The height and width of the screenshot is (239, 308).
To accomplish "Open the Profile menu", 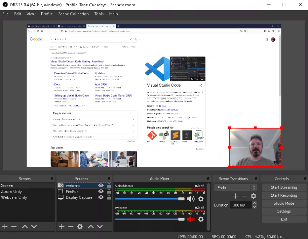I will coord(47,14).
